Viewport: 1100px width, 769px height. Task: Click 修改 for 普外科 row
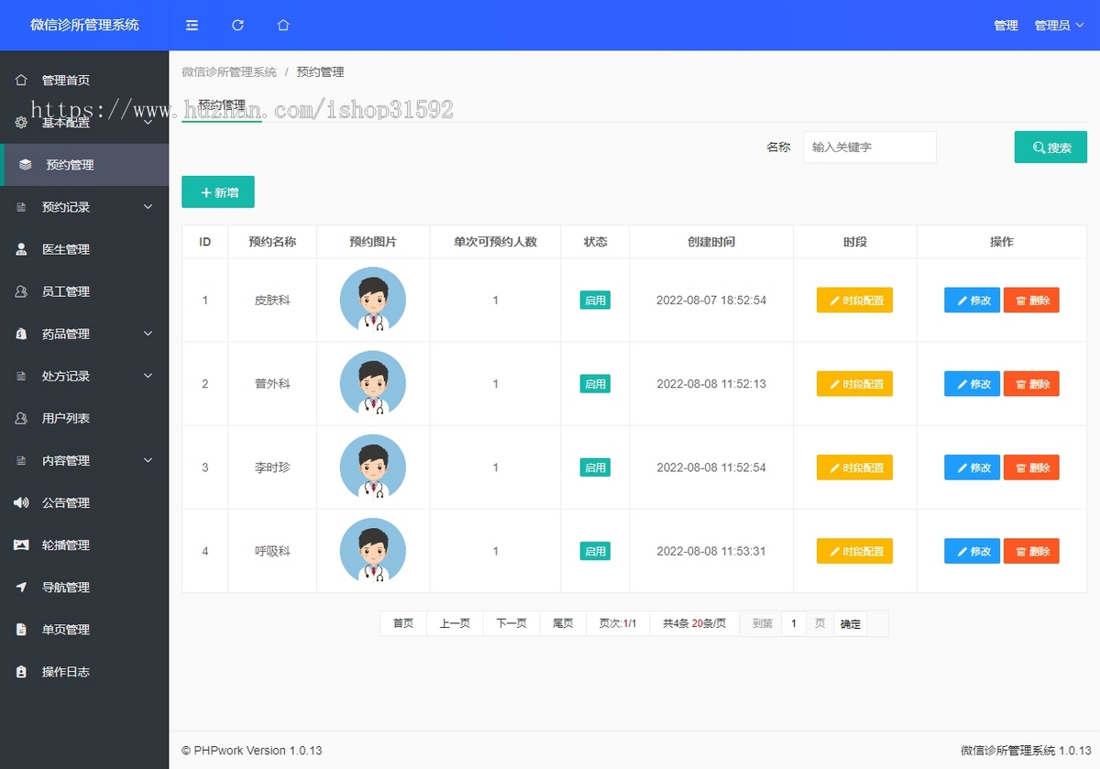972,384
